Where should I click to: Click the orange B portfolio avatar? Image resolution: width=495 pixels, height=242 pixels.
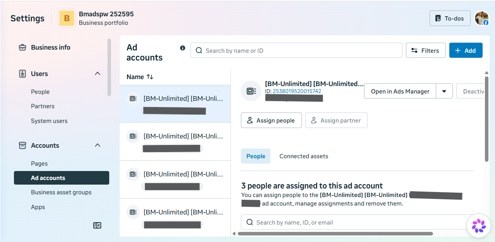[67, 18]
